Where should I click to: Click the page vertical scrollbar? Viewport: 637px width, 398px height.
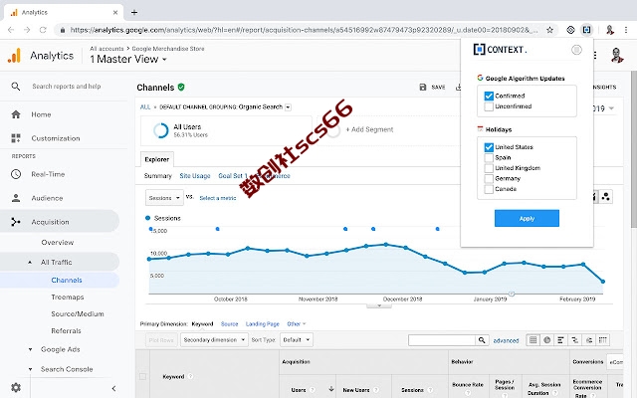(633, 149)
